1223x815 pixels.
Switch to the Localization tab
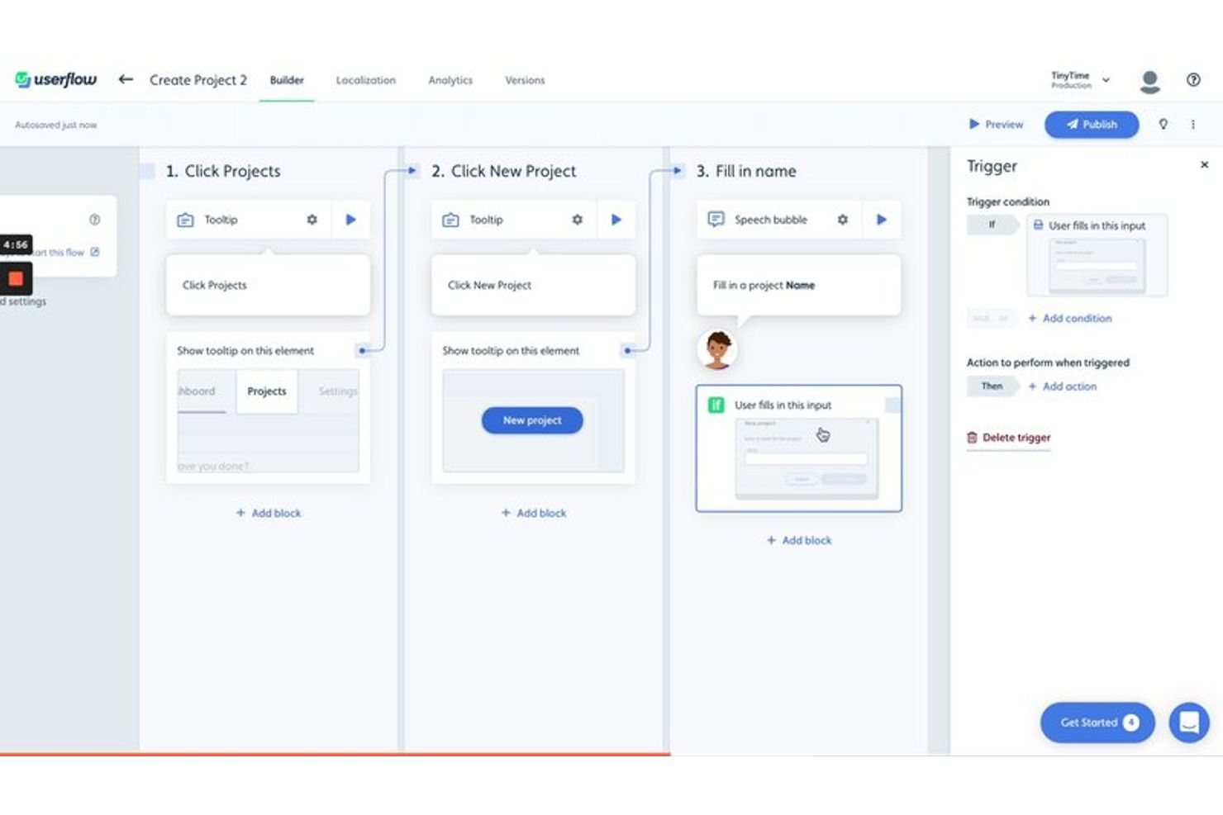pyautogui.click(x=366, y=80)
